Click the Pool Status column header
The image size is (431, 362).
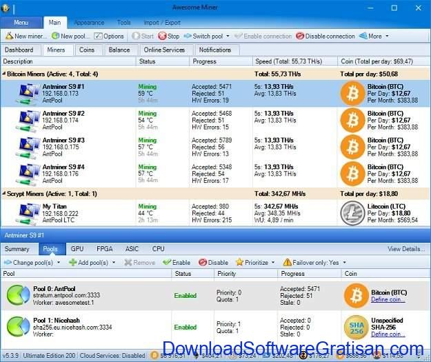[193, 274]
